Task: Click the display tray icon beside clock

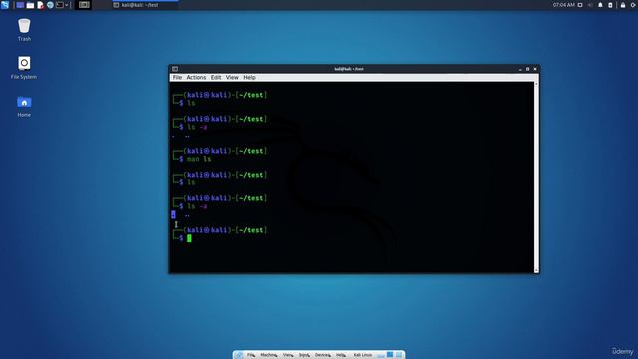Action: 580,5
